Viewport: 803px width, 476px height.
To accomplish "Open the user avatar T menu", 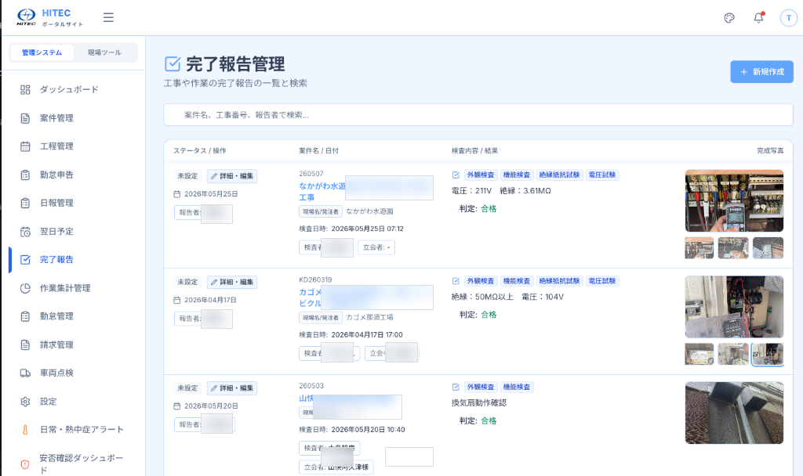I will click(x=789, y=18).
